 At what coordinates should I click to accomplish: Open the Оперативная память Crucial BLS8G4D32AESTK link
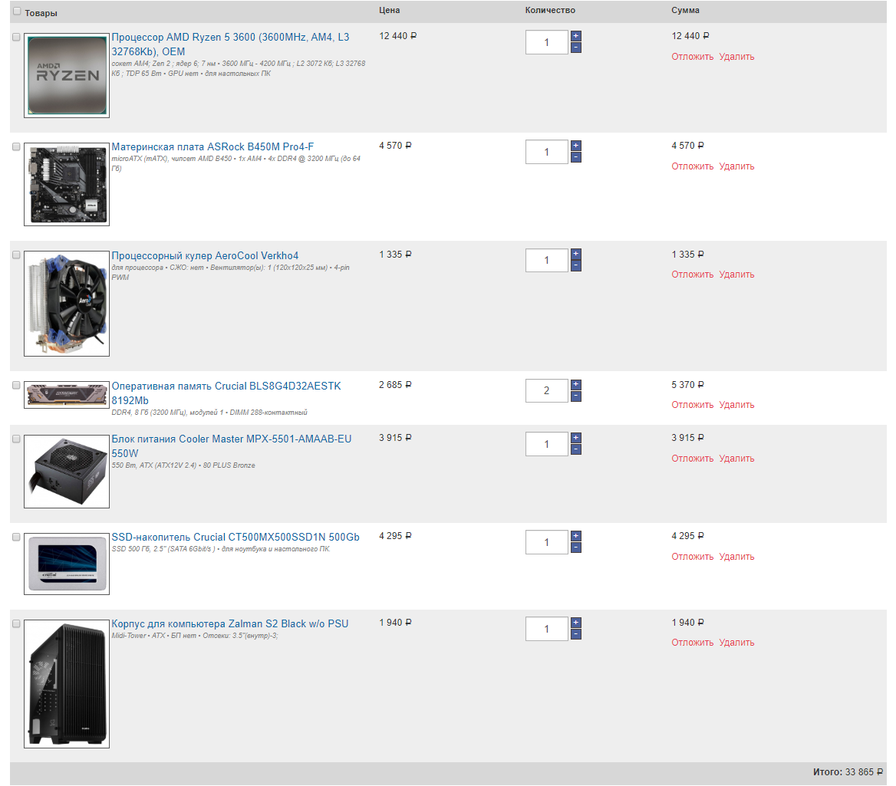click(226, 393)
